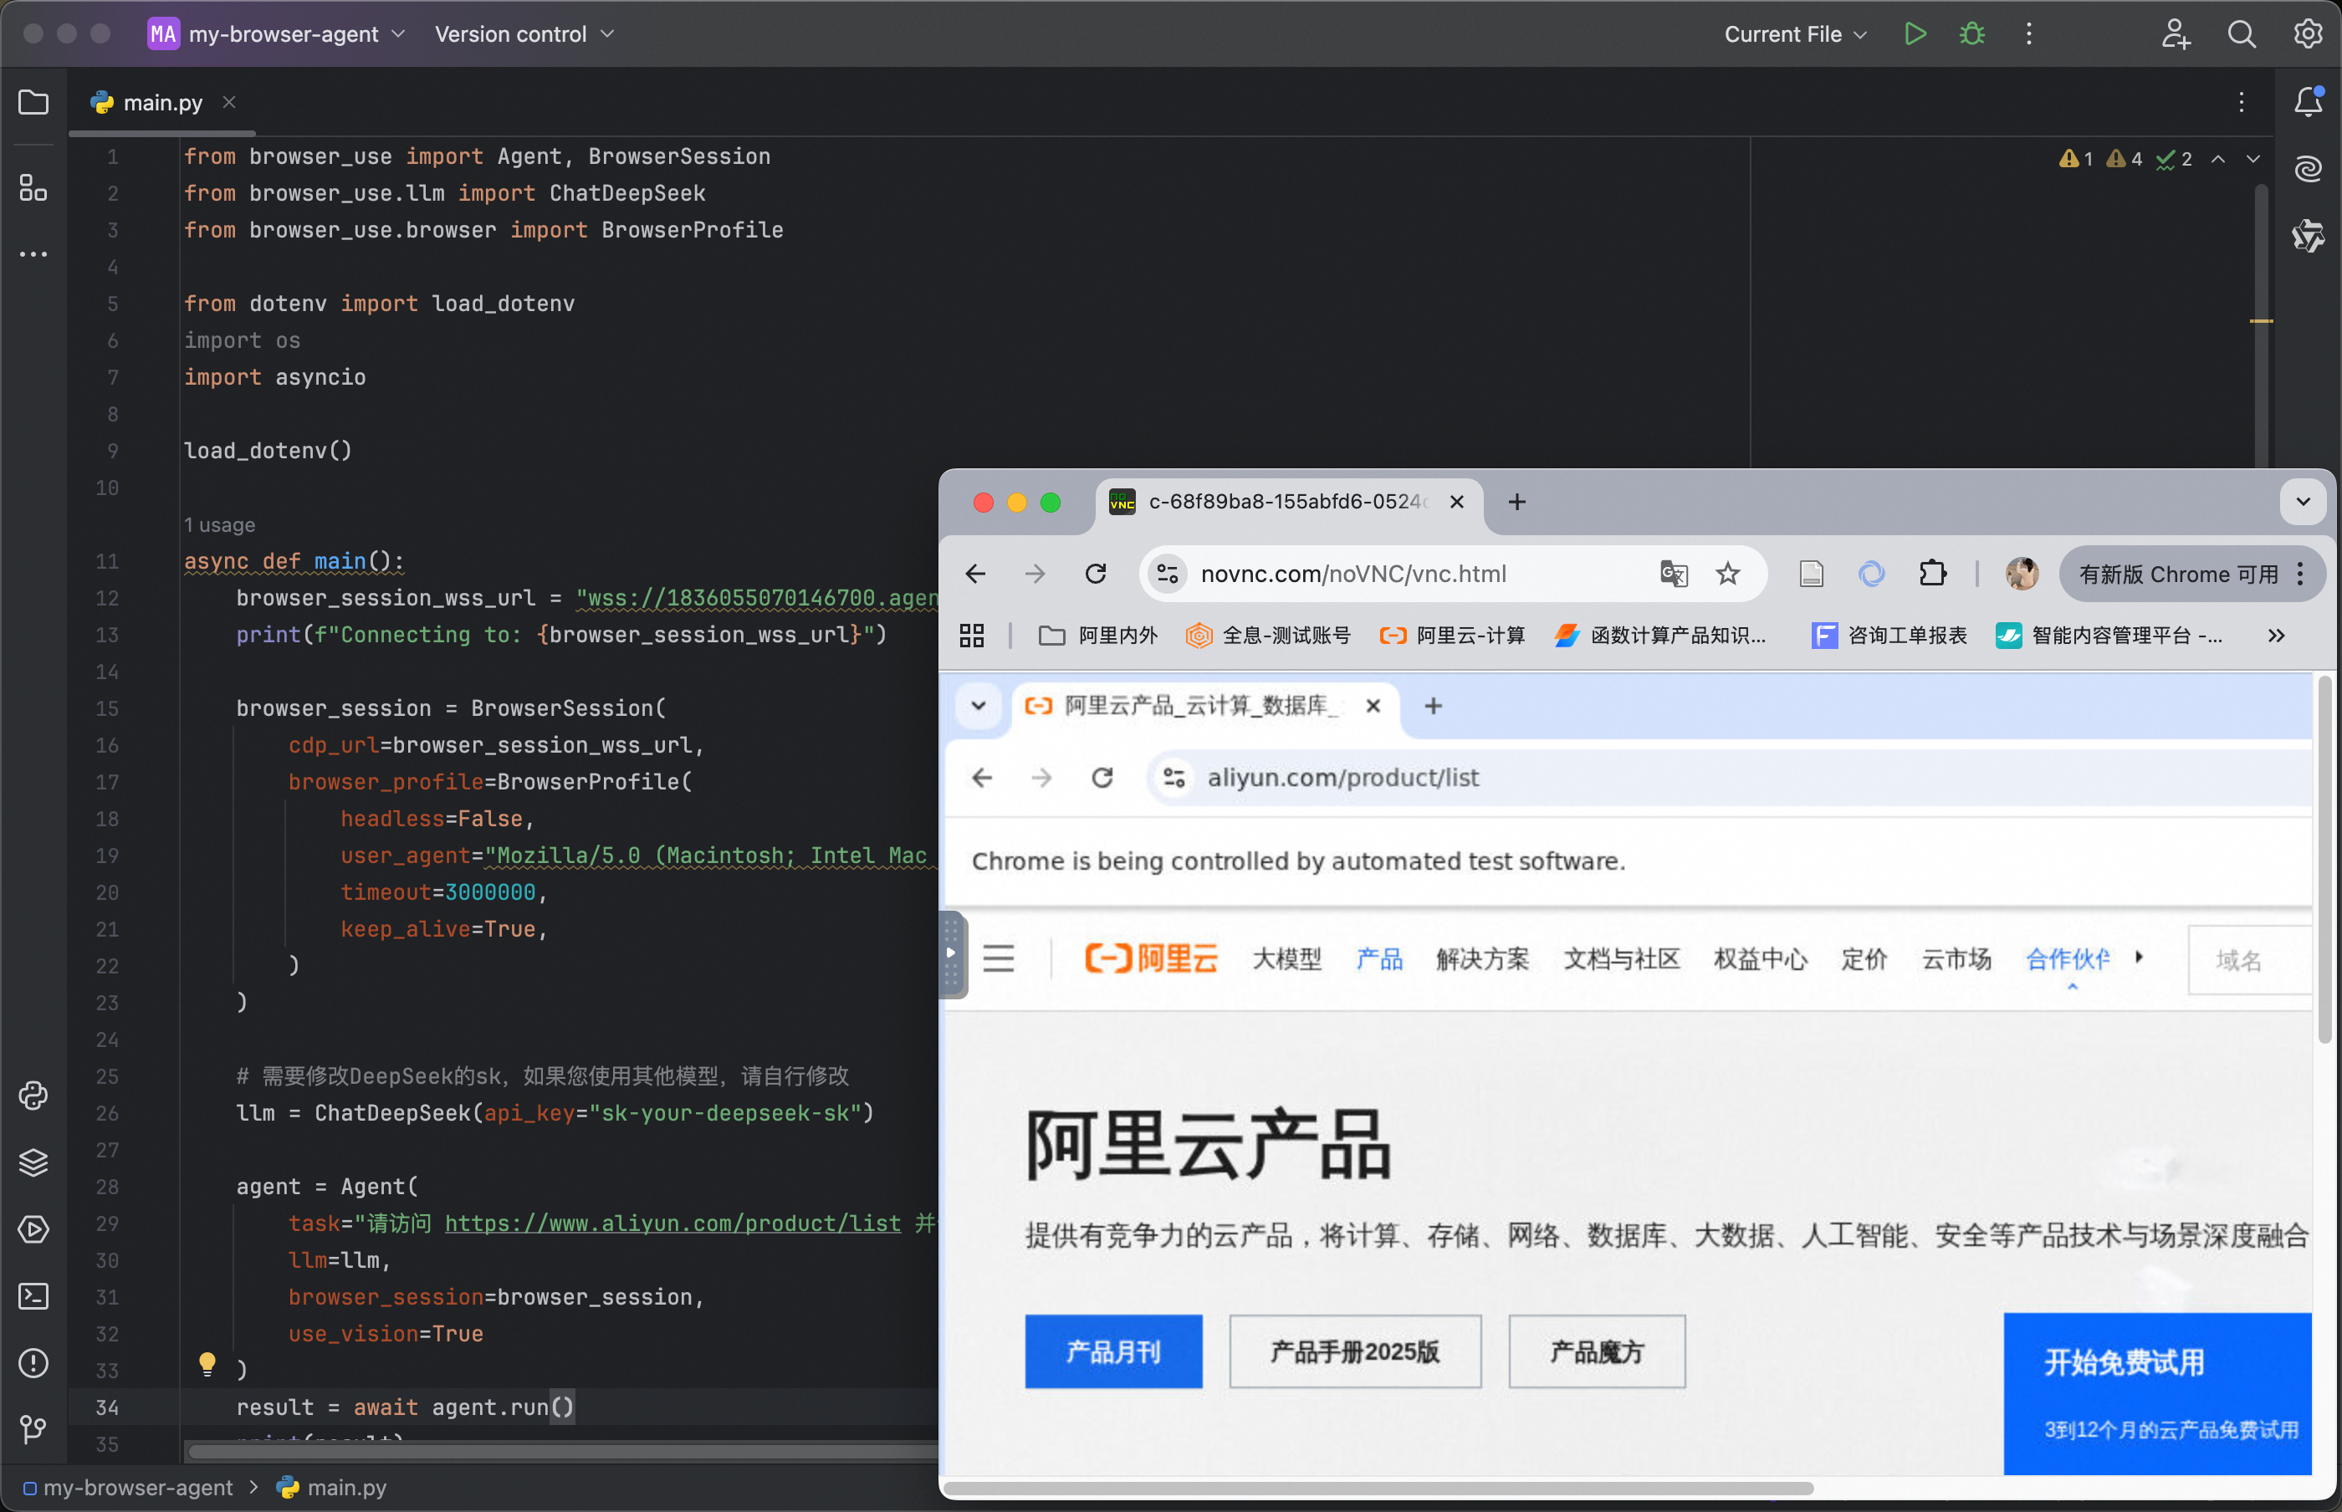This screenshot has height=1512, width=2342.
Task: Open Current File run configuration dropdown
Action: coord(1795,34)
